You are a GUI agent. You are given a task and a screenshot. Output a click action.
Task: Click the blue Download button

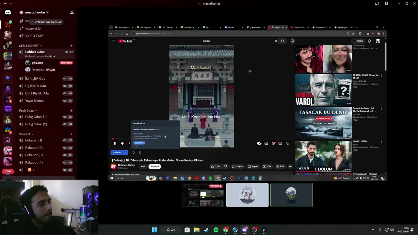click(117, 152)
